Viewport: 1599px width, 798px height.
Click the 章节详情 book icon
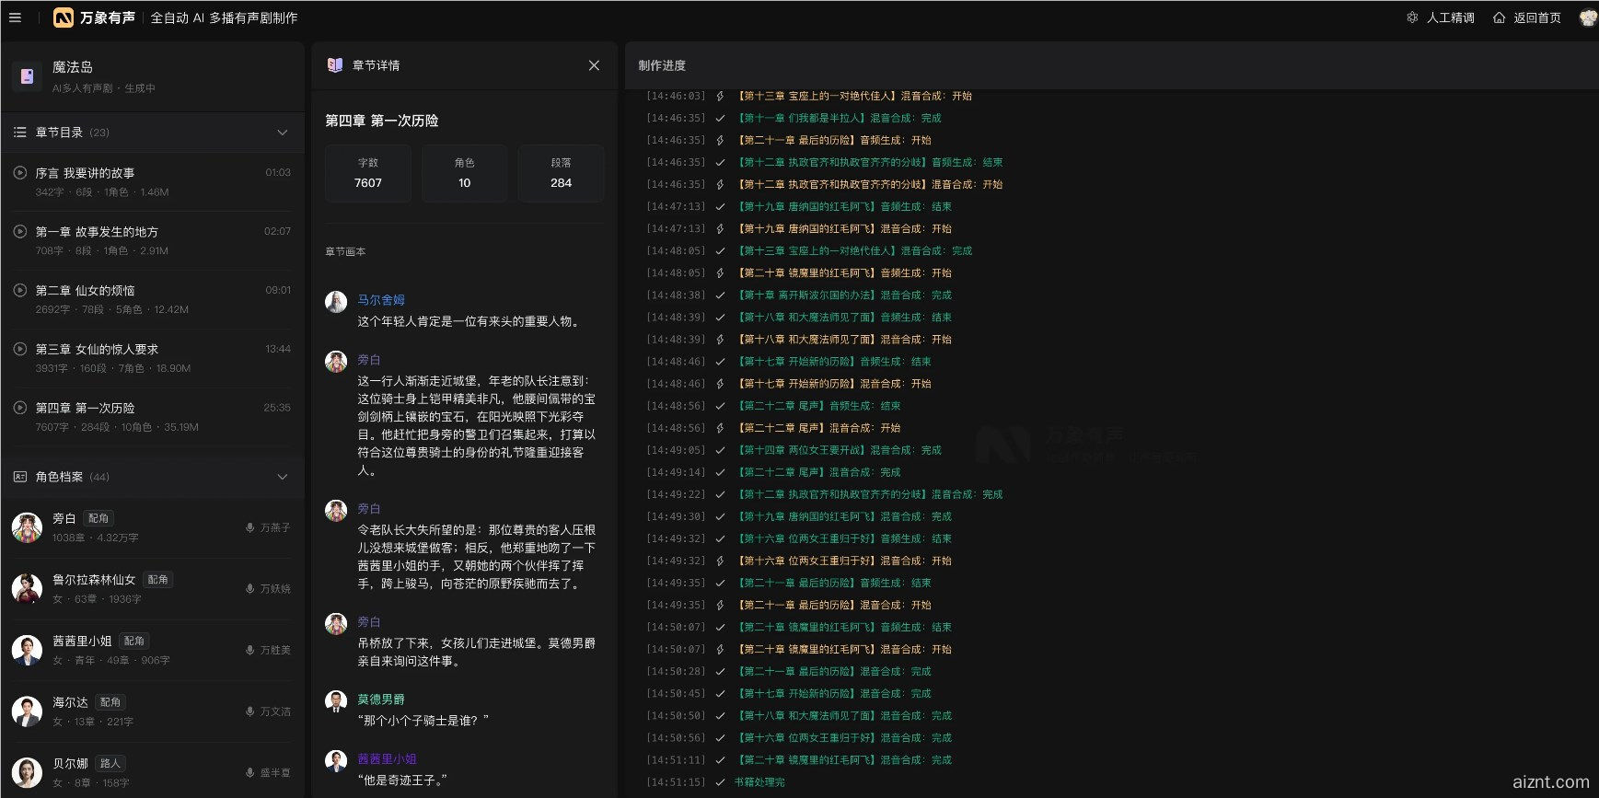335,65
